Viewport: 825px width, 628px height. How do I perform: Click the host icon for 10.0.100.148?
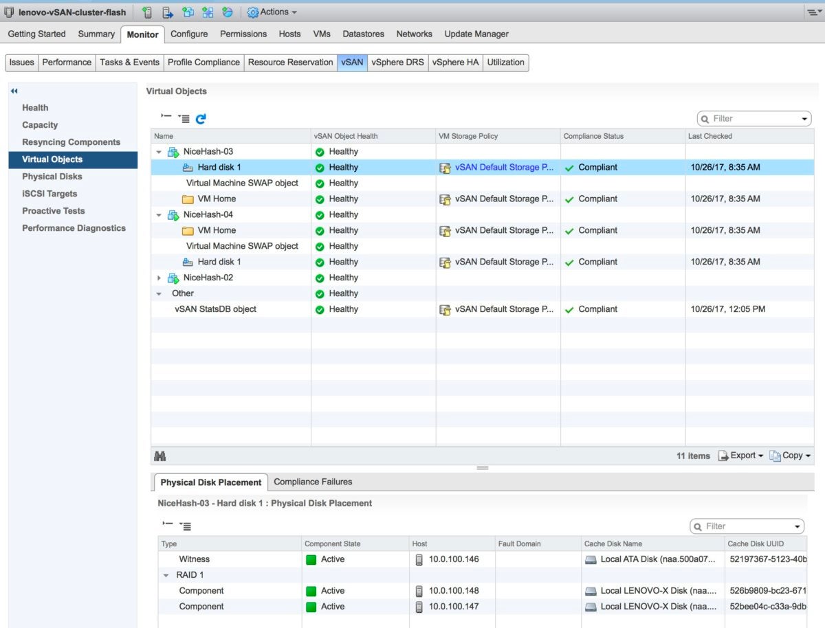[419, 591]
